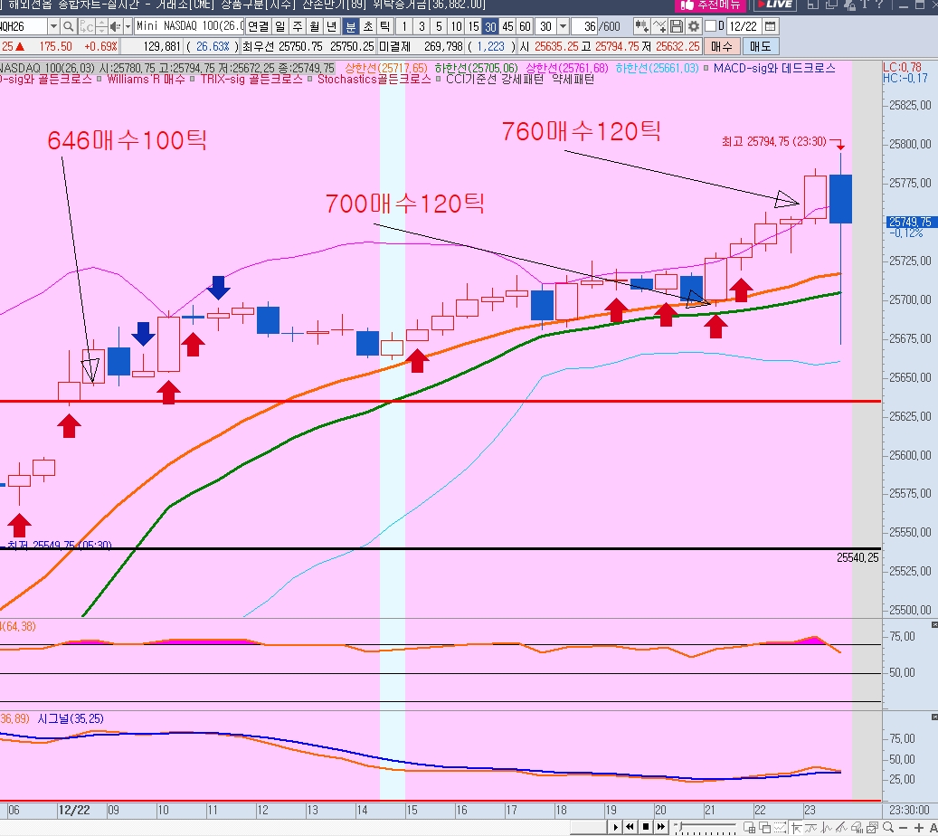
Task: Open chart settings gear icon
Action: tap(694, 27)
